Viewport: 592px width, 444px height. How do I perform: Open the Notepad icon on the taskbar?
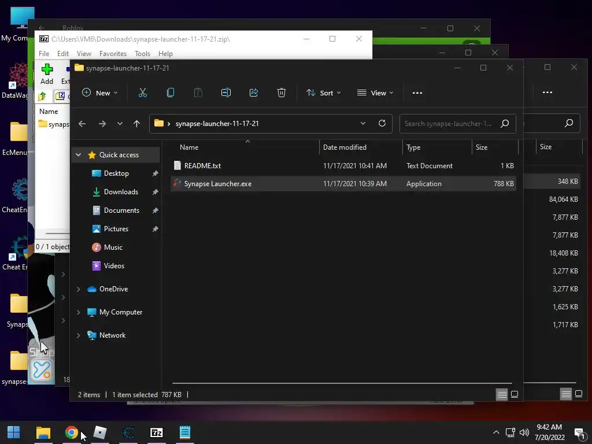click(184, 432)
